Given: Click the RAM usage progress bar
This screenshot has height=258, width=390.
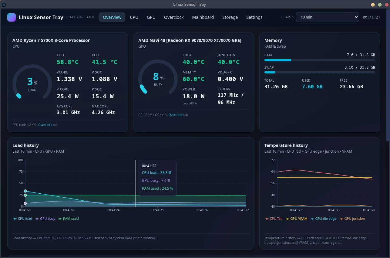Looking at the screenshot, I should pyautogui.click(x=320, y=60).
